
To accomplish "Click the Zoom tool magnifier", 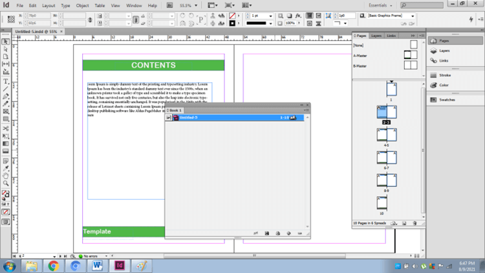I will [x=6, y=183].
